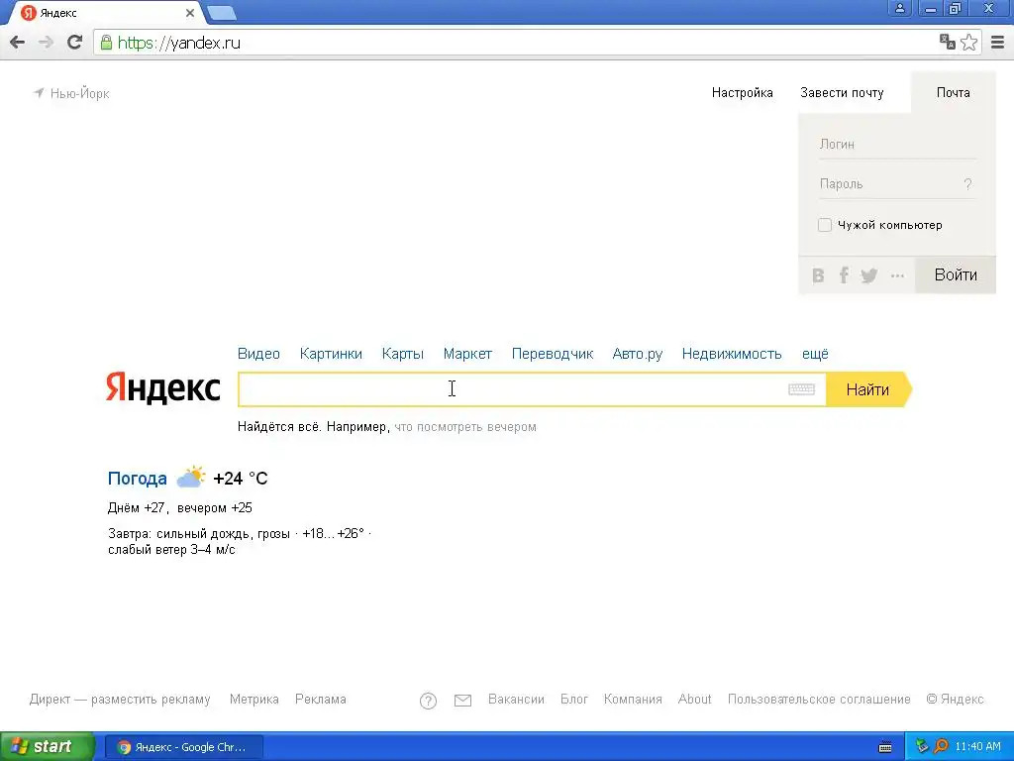Click the location arrow icon near Нью-Йорк
This screenshot has width=1014, height=761.
(x=39, y=93)
